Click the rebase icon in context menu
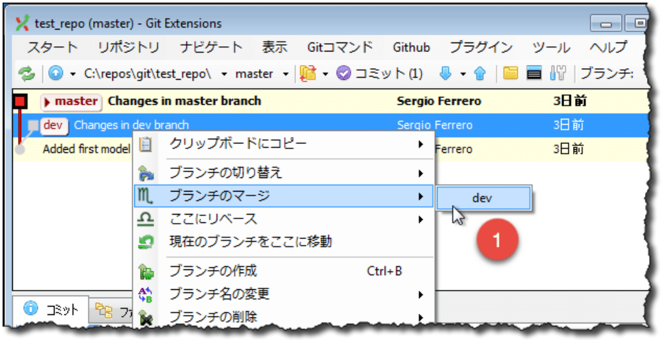663x340 pixels. (145, 219)
